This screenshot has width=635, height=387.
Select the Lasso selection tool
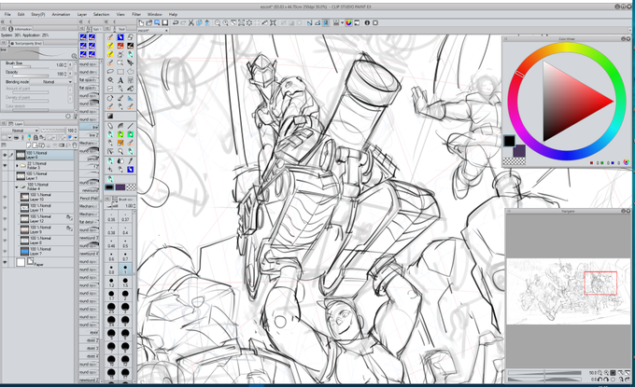pyautogui.click(x=110, y=72)
